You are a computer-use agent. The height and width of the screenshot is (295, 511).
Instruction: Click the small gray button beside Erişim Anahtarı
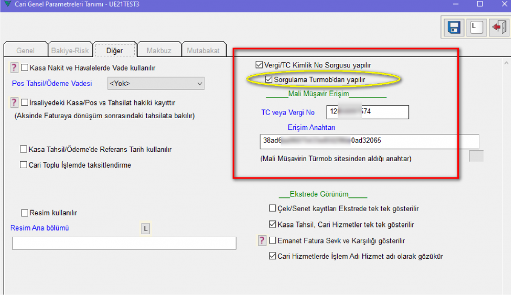[x=476, y=156]
